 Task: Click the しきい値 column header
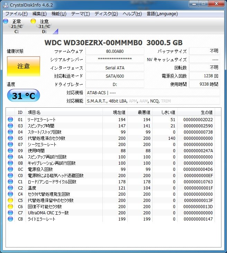point(165,112)
